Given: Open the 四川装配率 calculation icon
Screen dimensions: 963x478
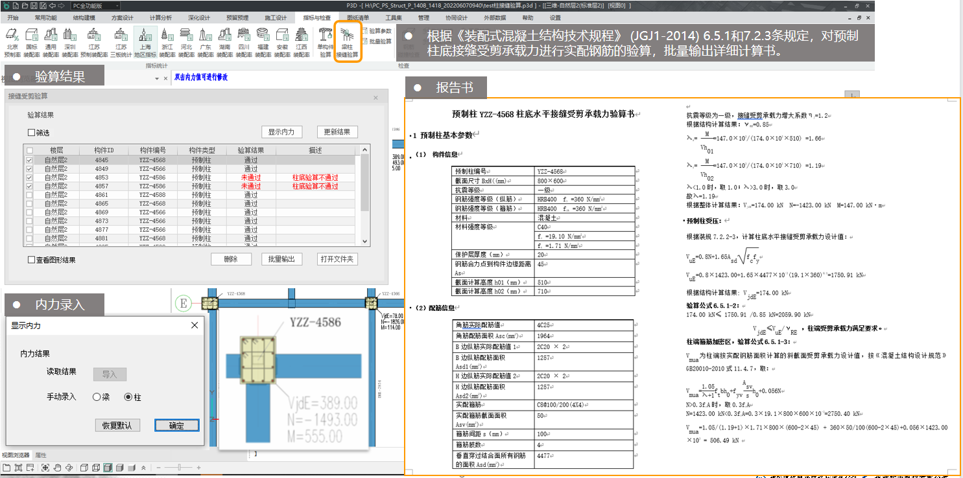Looking at the screenshot, I should click(x=243, y=43).
